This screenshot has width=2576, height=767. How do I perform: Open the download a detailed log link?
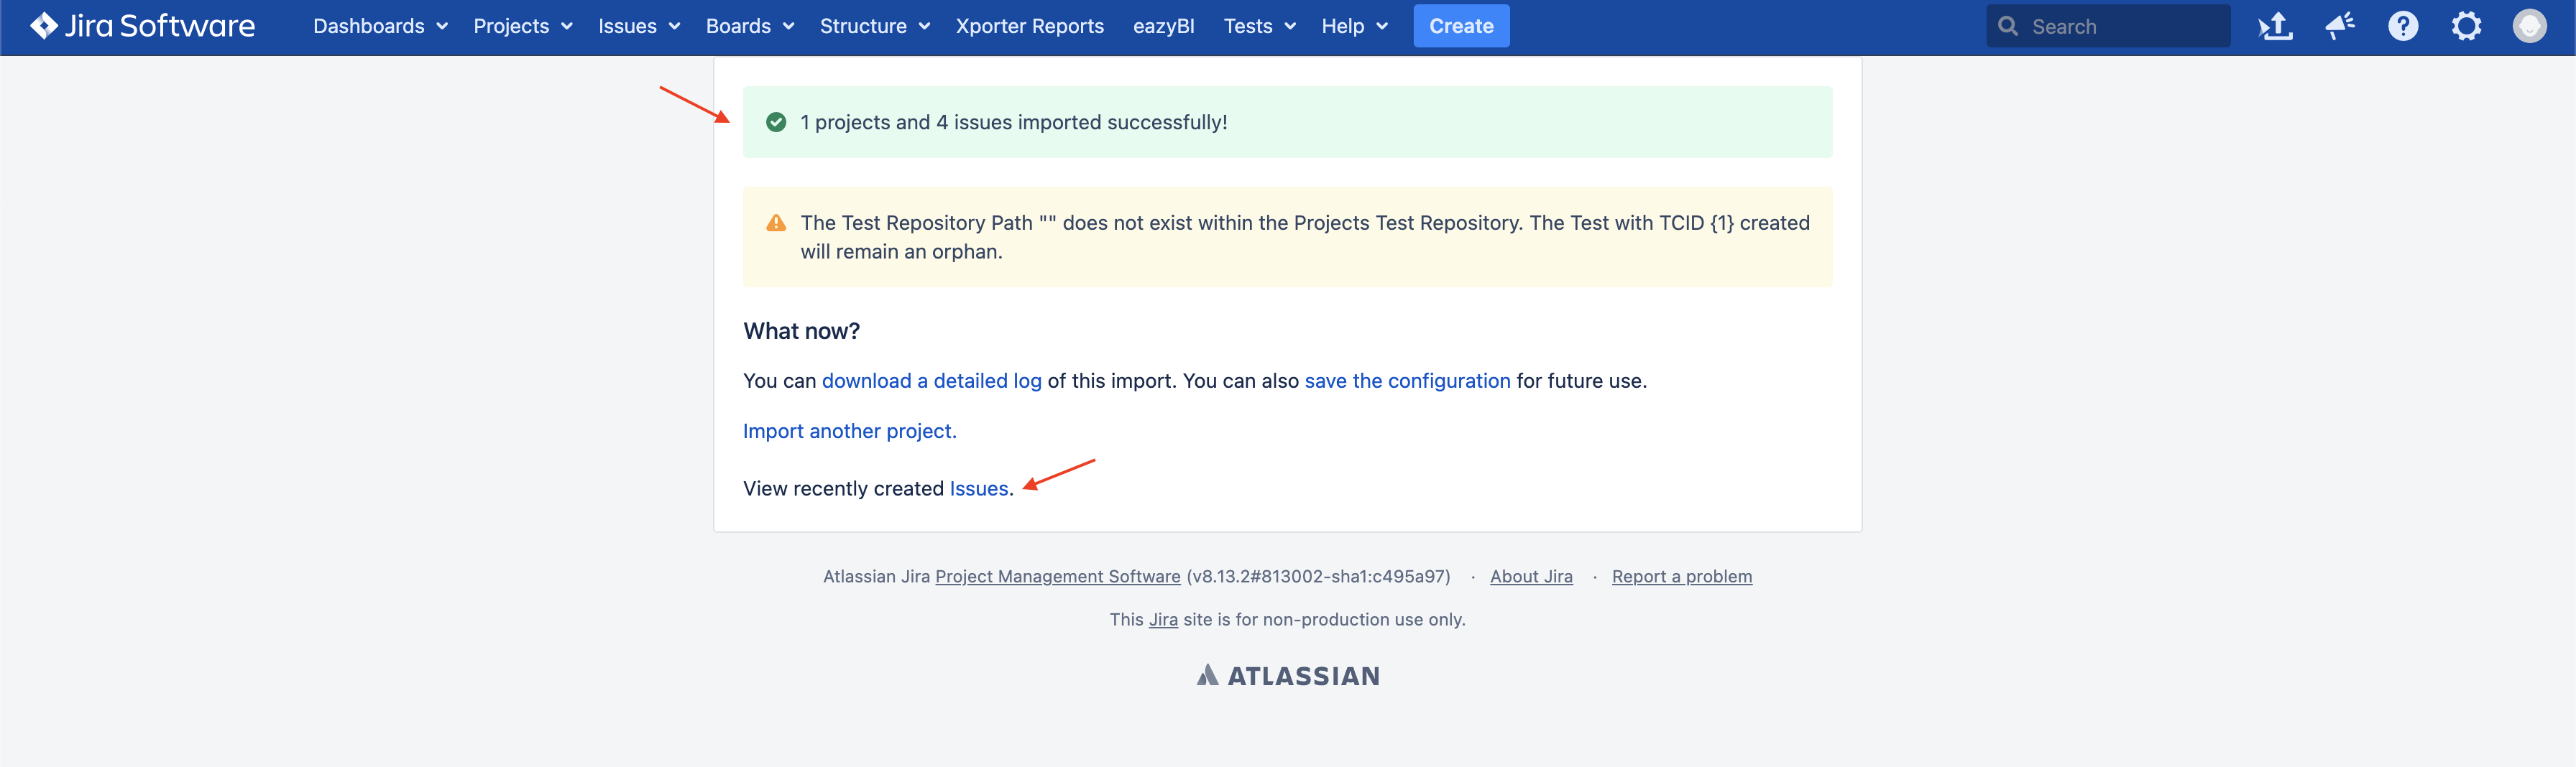[932, 381]
